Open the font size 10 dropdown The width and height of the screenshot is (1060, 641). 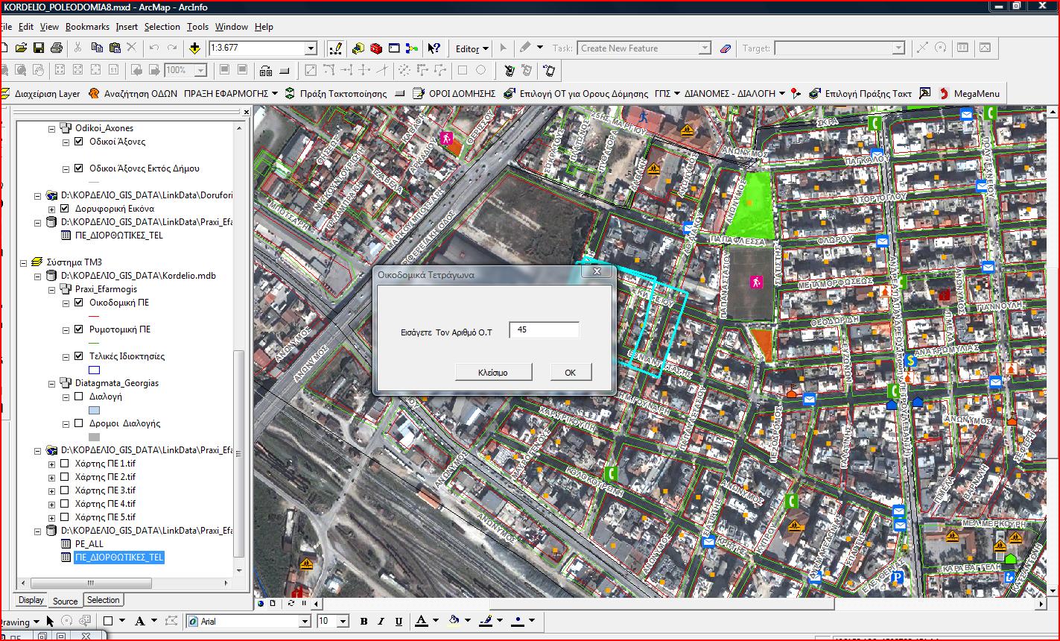point(343,621)
